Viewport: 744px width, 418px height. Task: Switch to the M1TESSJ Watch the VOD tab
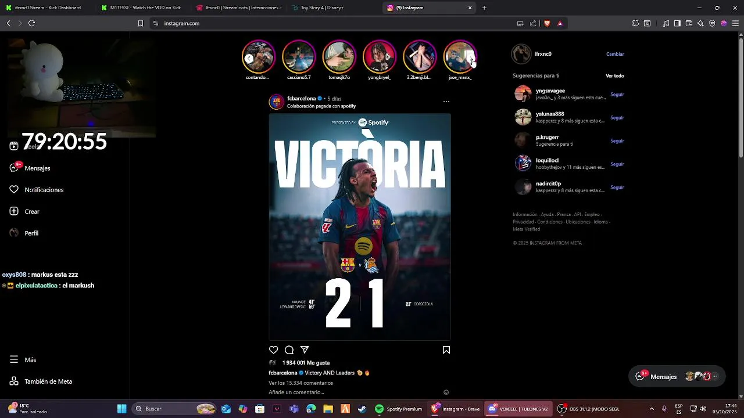[x=142, y=8]
